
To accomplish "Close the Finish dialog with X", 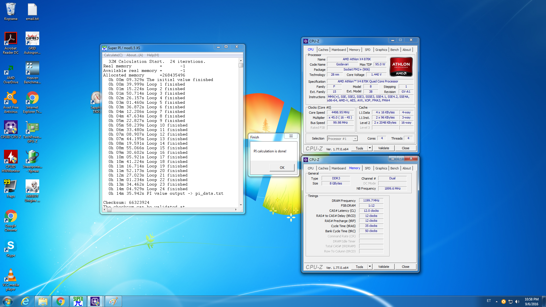I will point(291,136).
